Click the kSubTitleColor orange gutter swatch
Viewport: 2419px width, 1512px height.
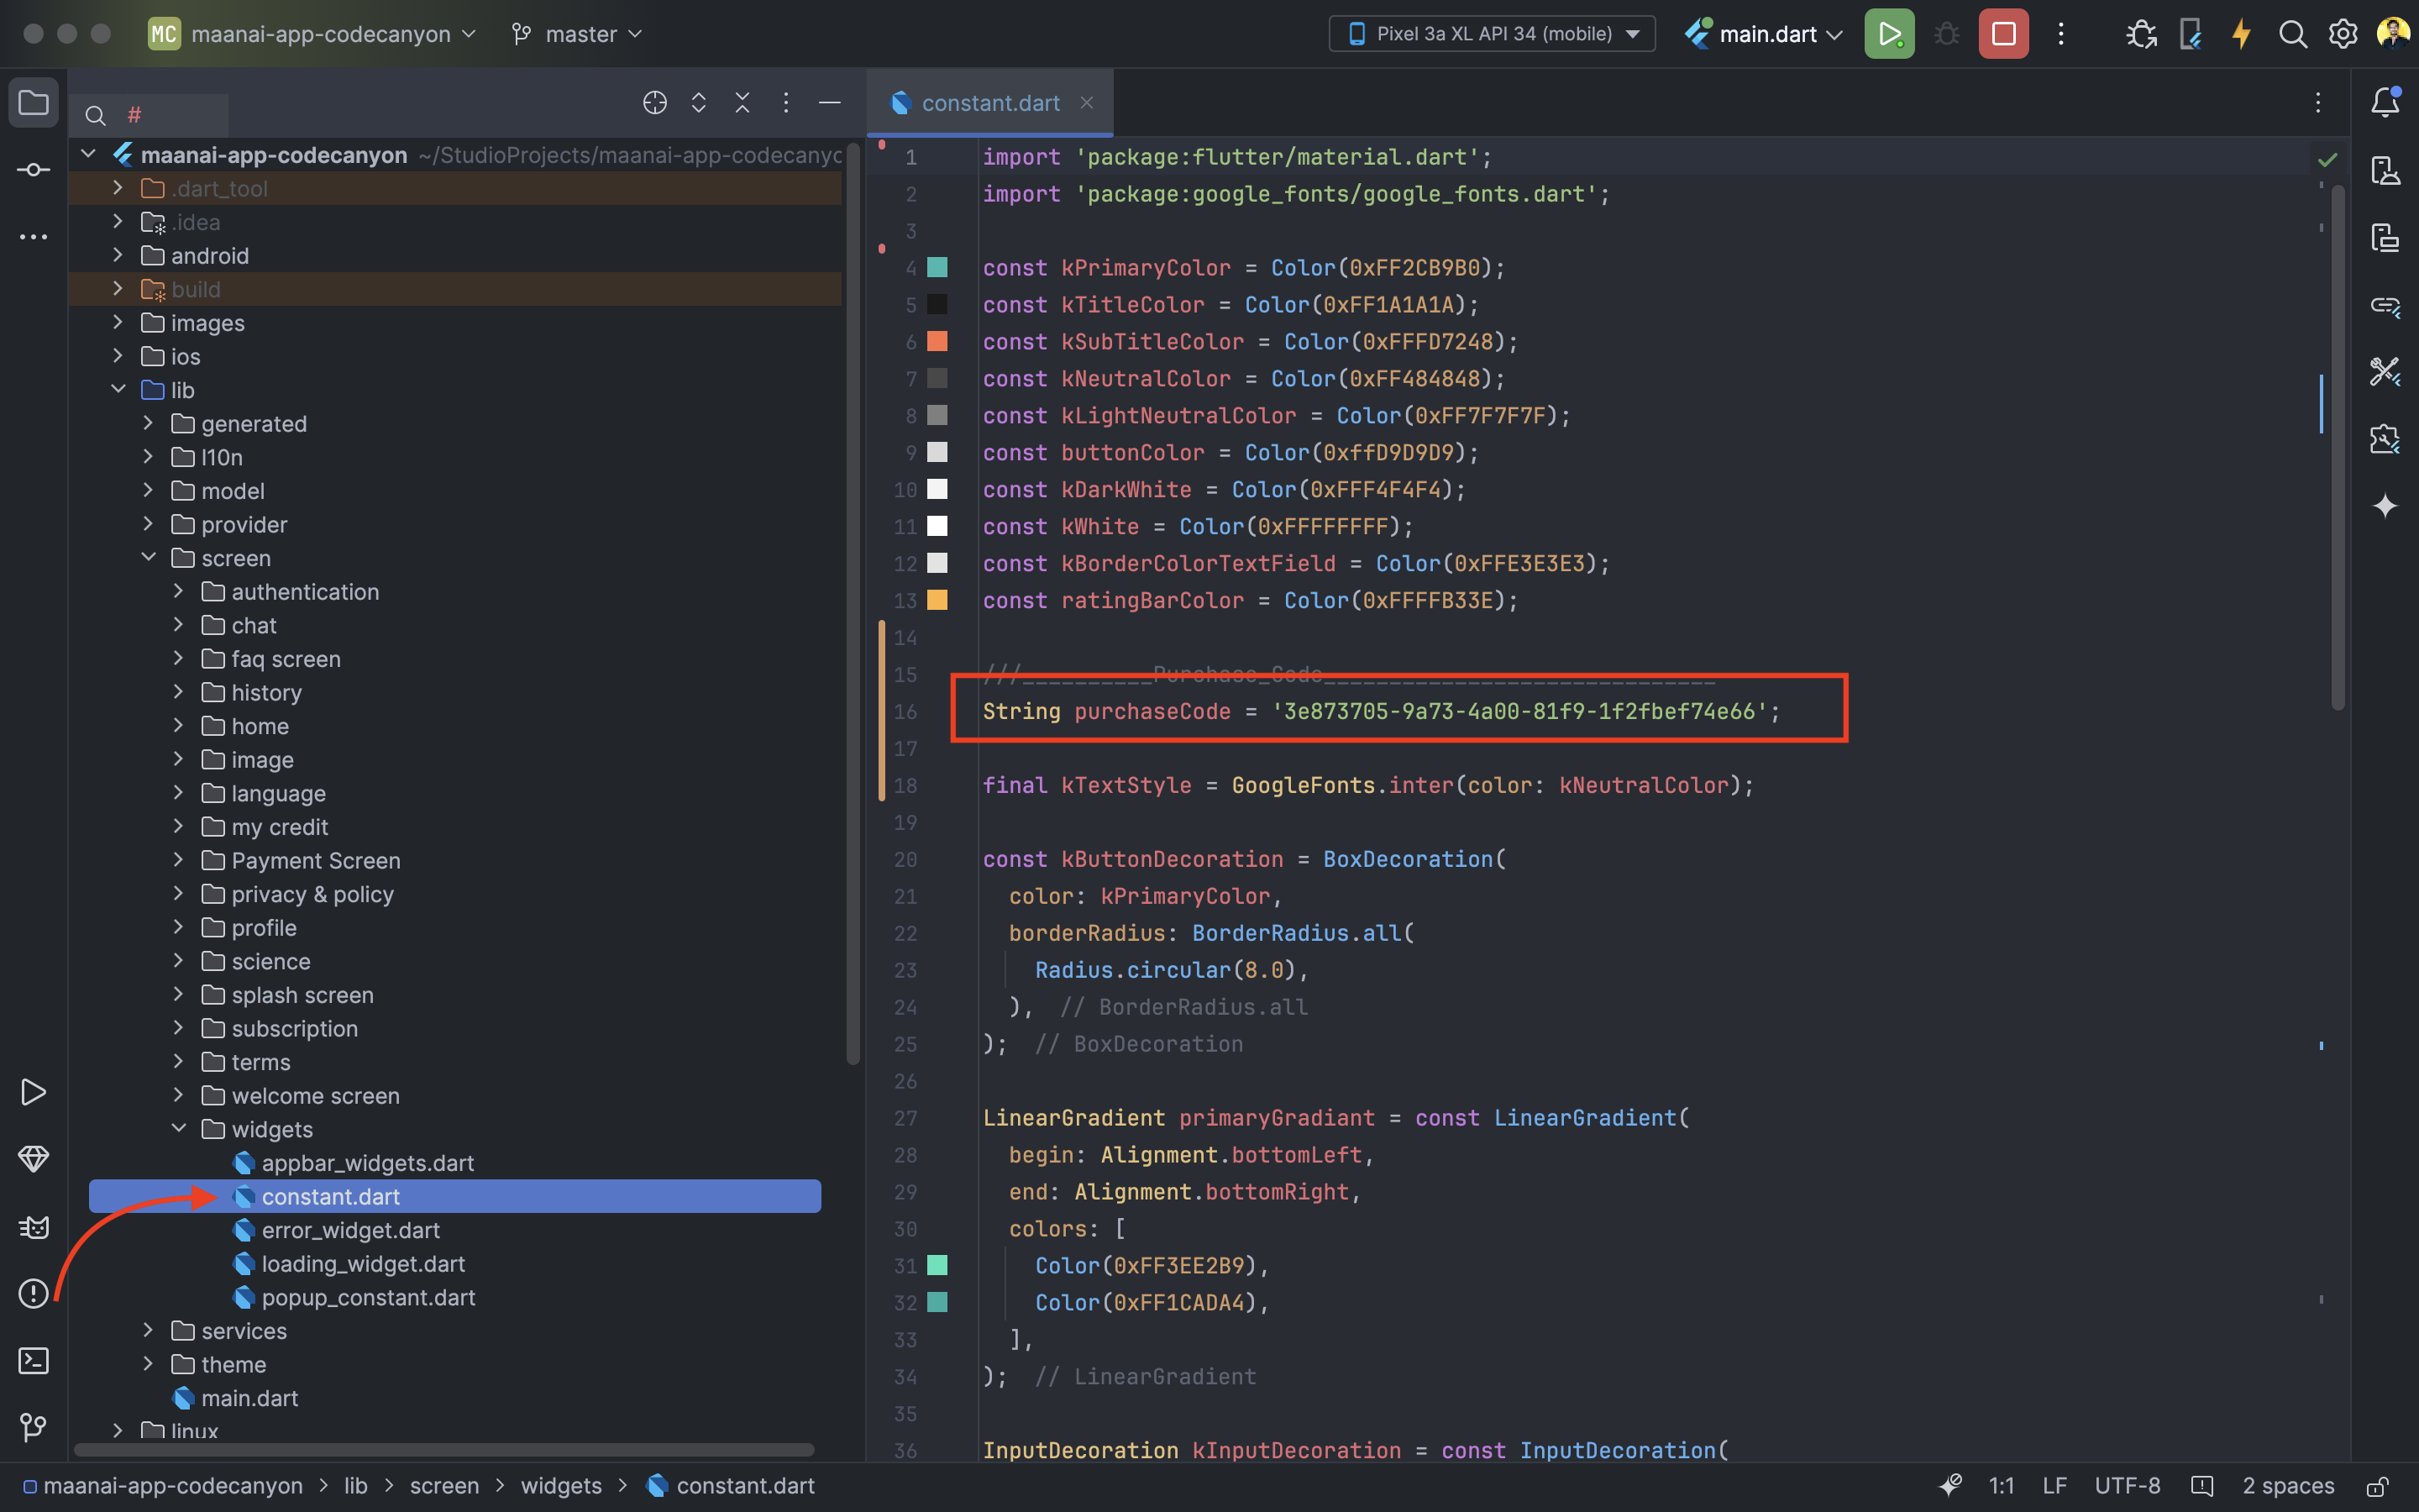pyautogui.click(x=937, y=341)
